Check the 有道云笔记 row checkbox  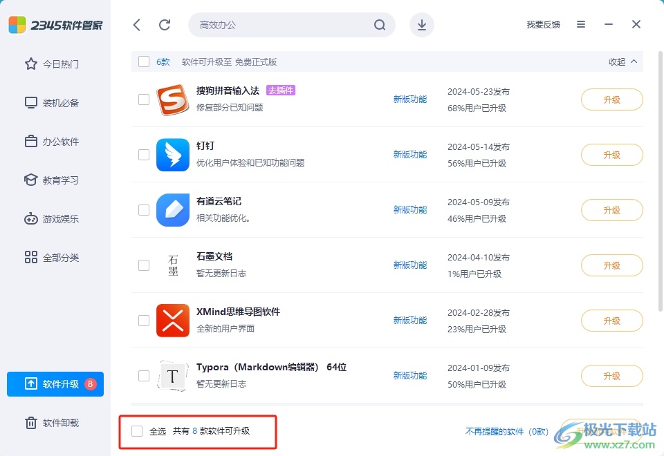(144, 210)
